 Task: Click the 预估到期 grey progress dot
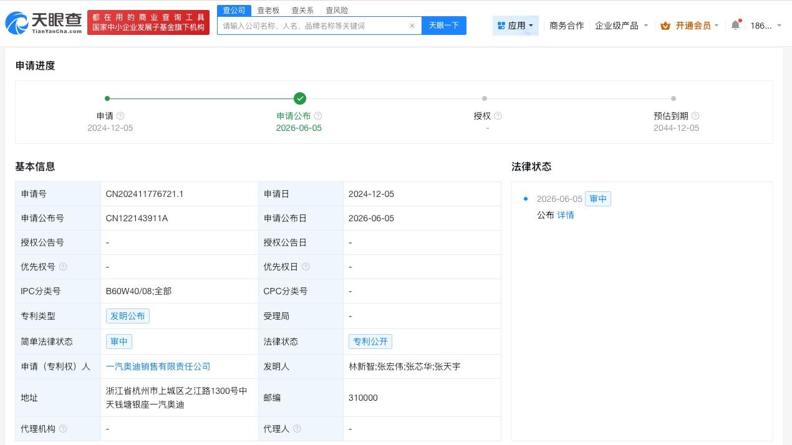tap(674, 98)
